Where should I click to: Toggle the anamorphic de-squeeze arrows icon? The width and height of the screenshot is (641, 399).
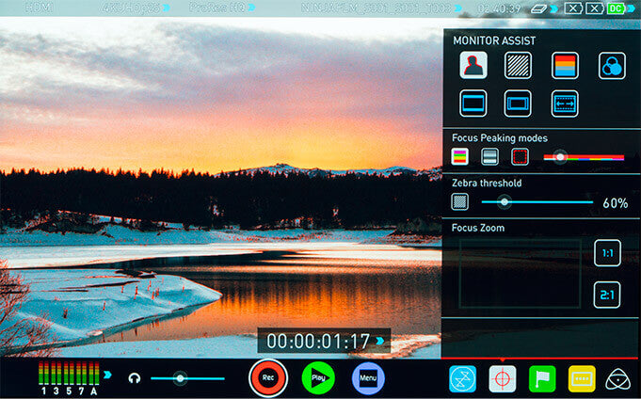tap(565, 103)
